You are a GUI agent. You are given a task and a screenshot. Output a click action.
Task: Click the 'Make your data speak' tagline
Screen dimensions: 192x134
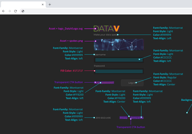tap(106, 35)
